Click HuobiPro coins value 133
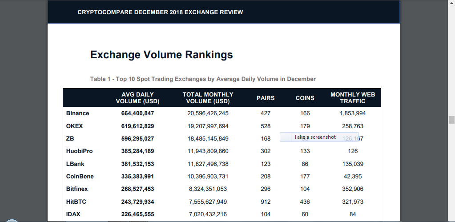The image size is (455, 222). pos(305,151)
